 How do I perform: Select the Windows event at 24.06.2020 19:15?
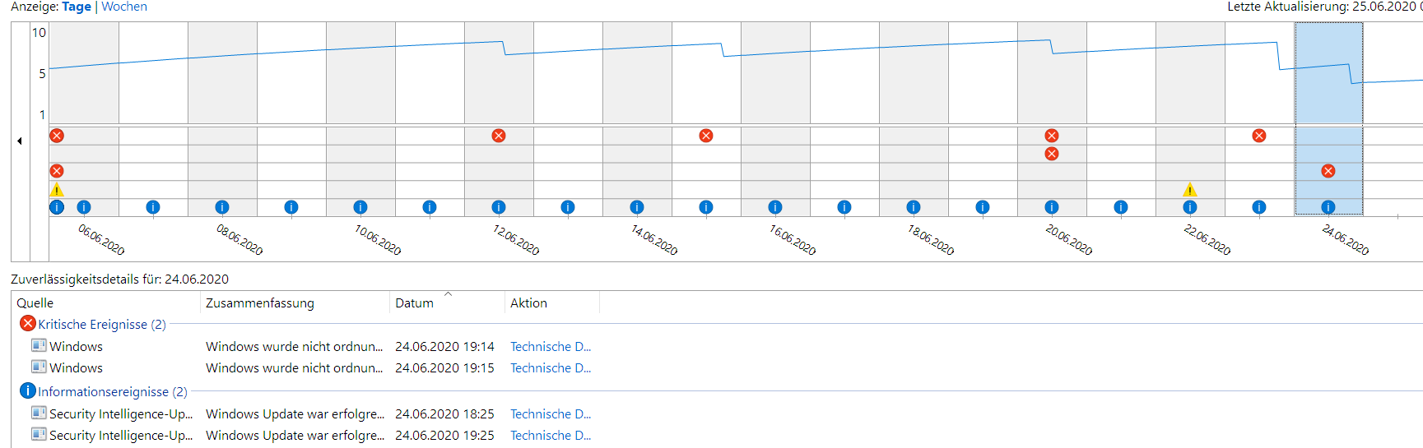76,368
